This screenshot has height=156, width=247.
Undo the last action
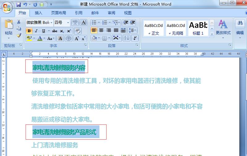click(x=25, y=5)
